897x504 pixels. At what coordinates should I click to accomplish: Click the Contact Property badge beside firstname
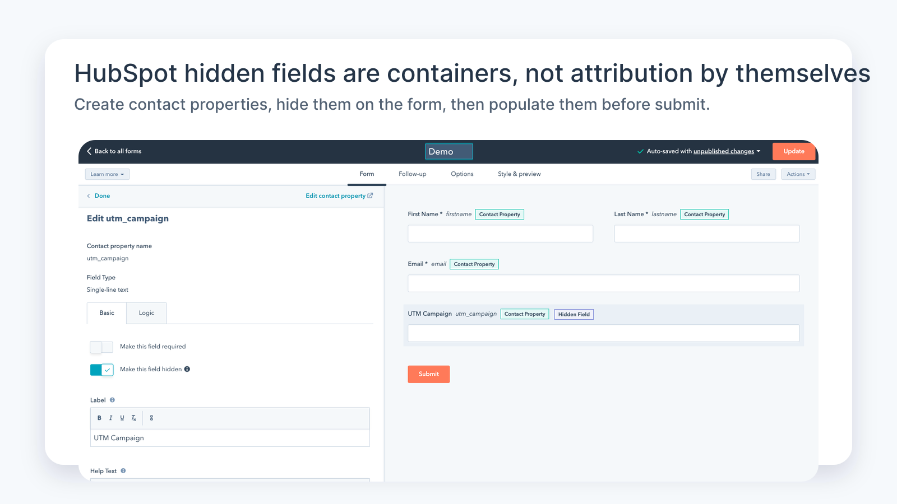[x=500, y=214]
